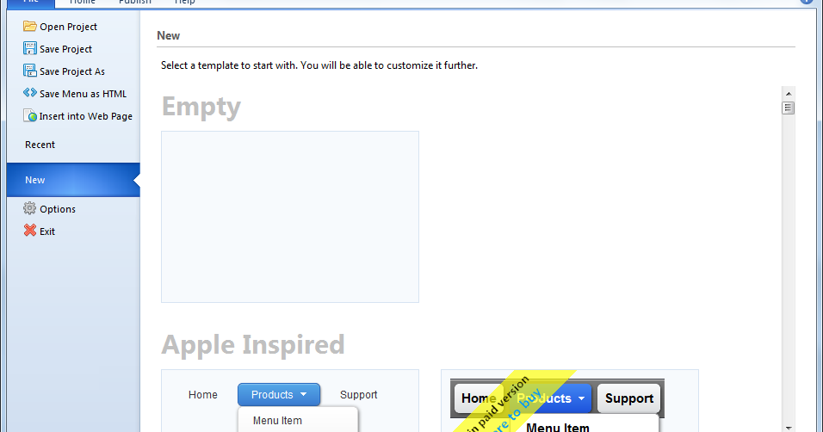Select the first Apple Inspired template thumbnail
Image resolution: width=823 pixels, height=432 pixels.
click(290, 401)
